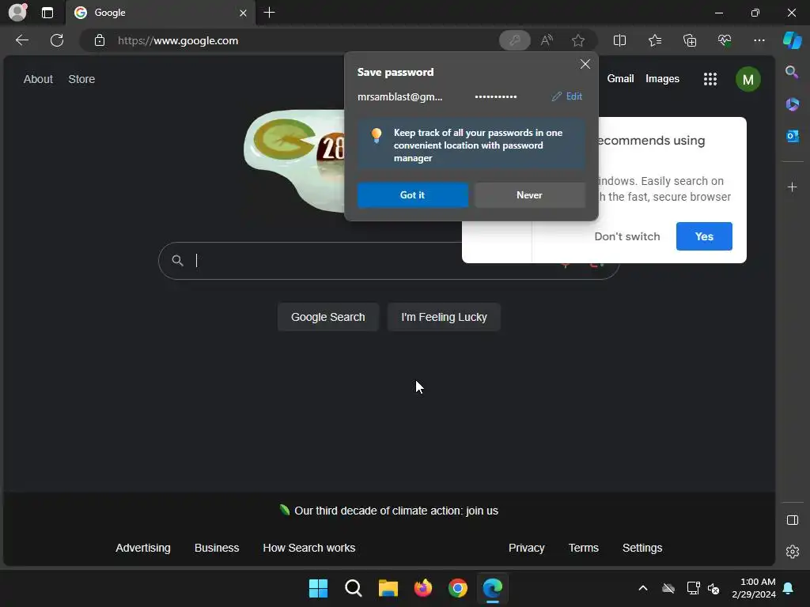View site information lock icon
Image resolution: width=810 pixels, height=607 pixels.
pyautogui.click(x=100, y=40)
